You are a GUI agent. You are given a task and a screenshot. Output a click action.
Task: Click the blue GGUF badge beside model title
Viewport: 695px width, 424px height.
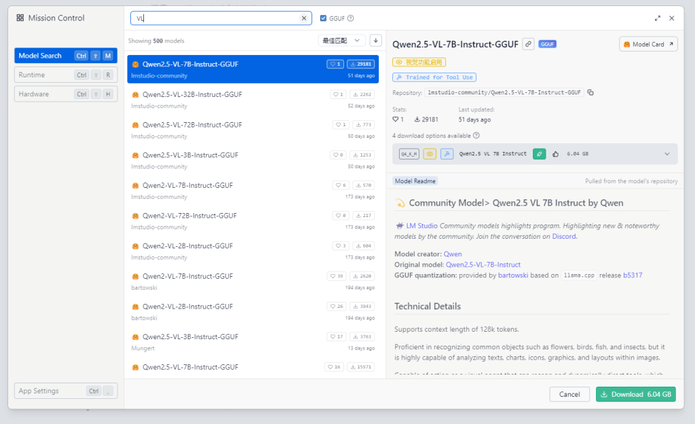click(x=548, y=44)
